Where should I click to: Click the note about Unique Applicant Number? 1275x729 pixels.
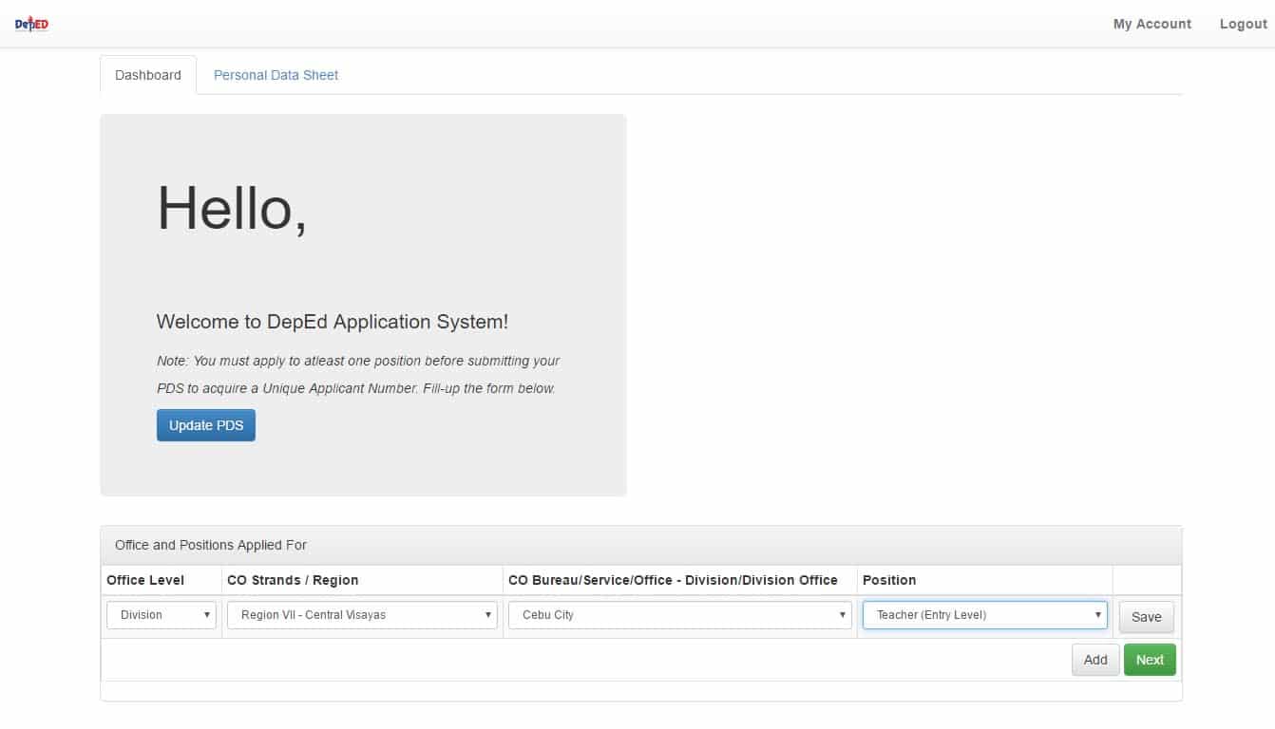pos(358,375)
